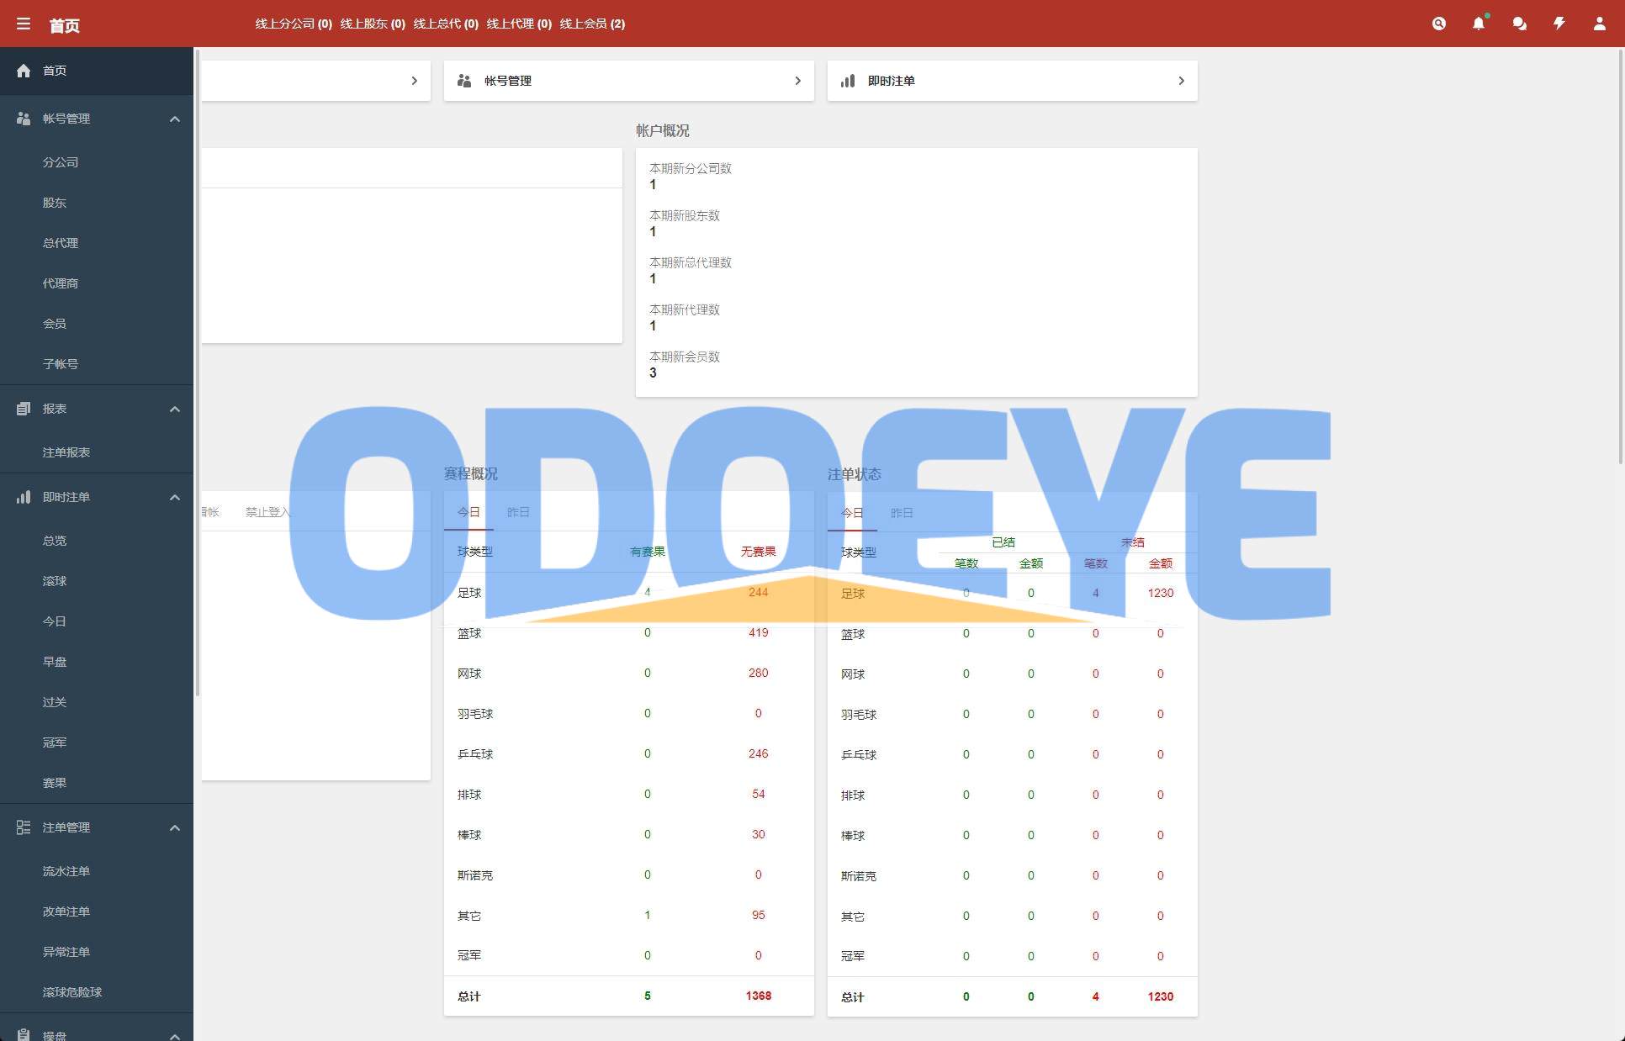Click the sidebar vertical scrollbar

[198, 373]
